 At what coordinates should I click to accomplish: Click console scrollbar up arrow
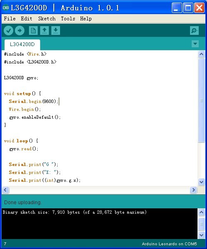(201, 212)
